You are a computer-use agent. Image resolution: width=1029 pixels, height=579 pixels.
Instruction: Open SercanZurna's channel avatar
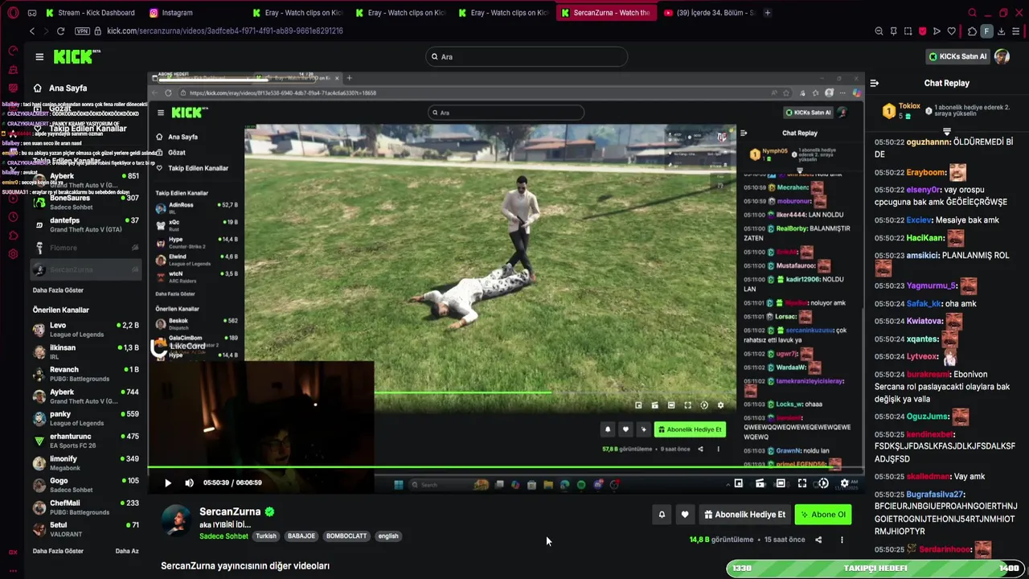(x=176, y=521)
